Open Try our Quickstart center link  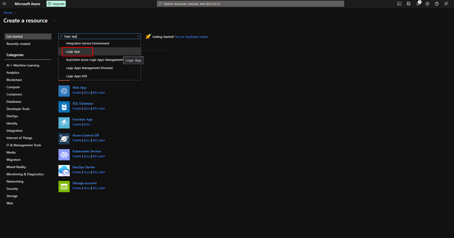(191, 37)
